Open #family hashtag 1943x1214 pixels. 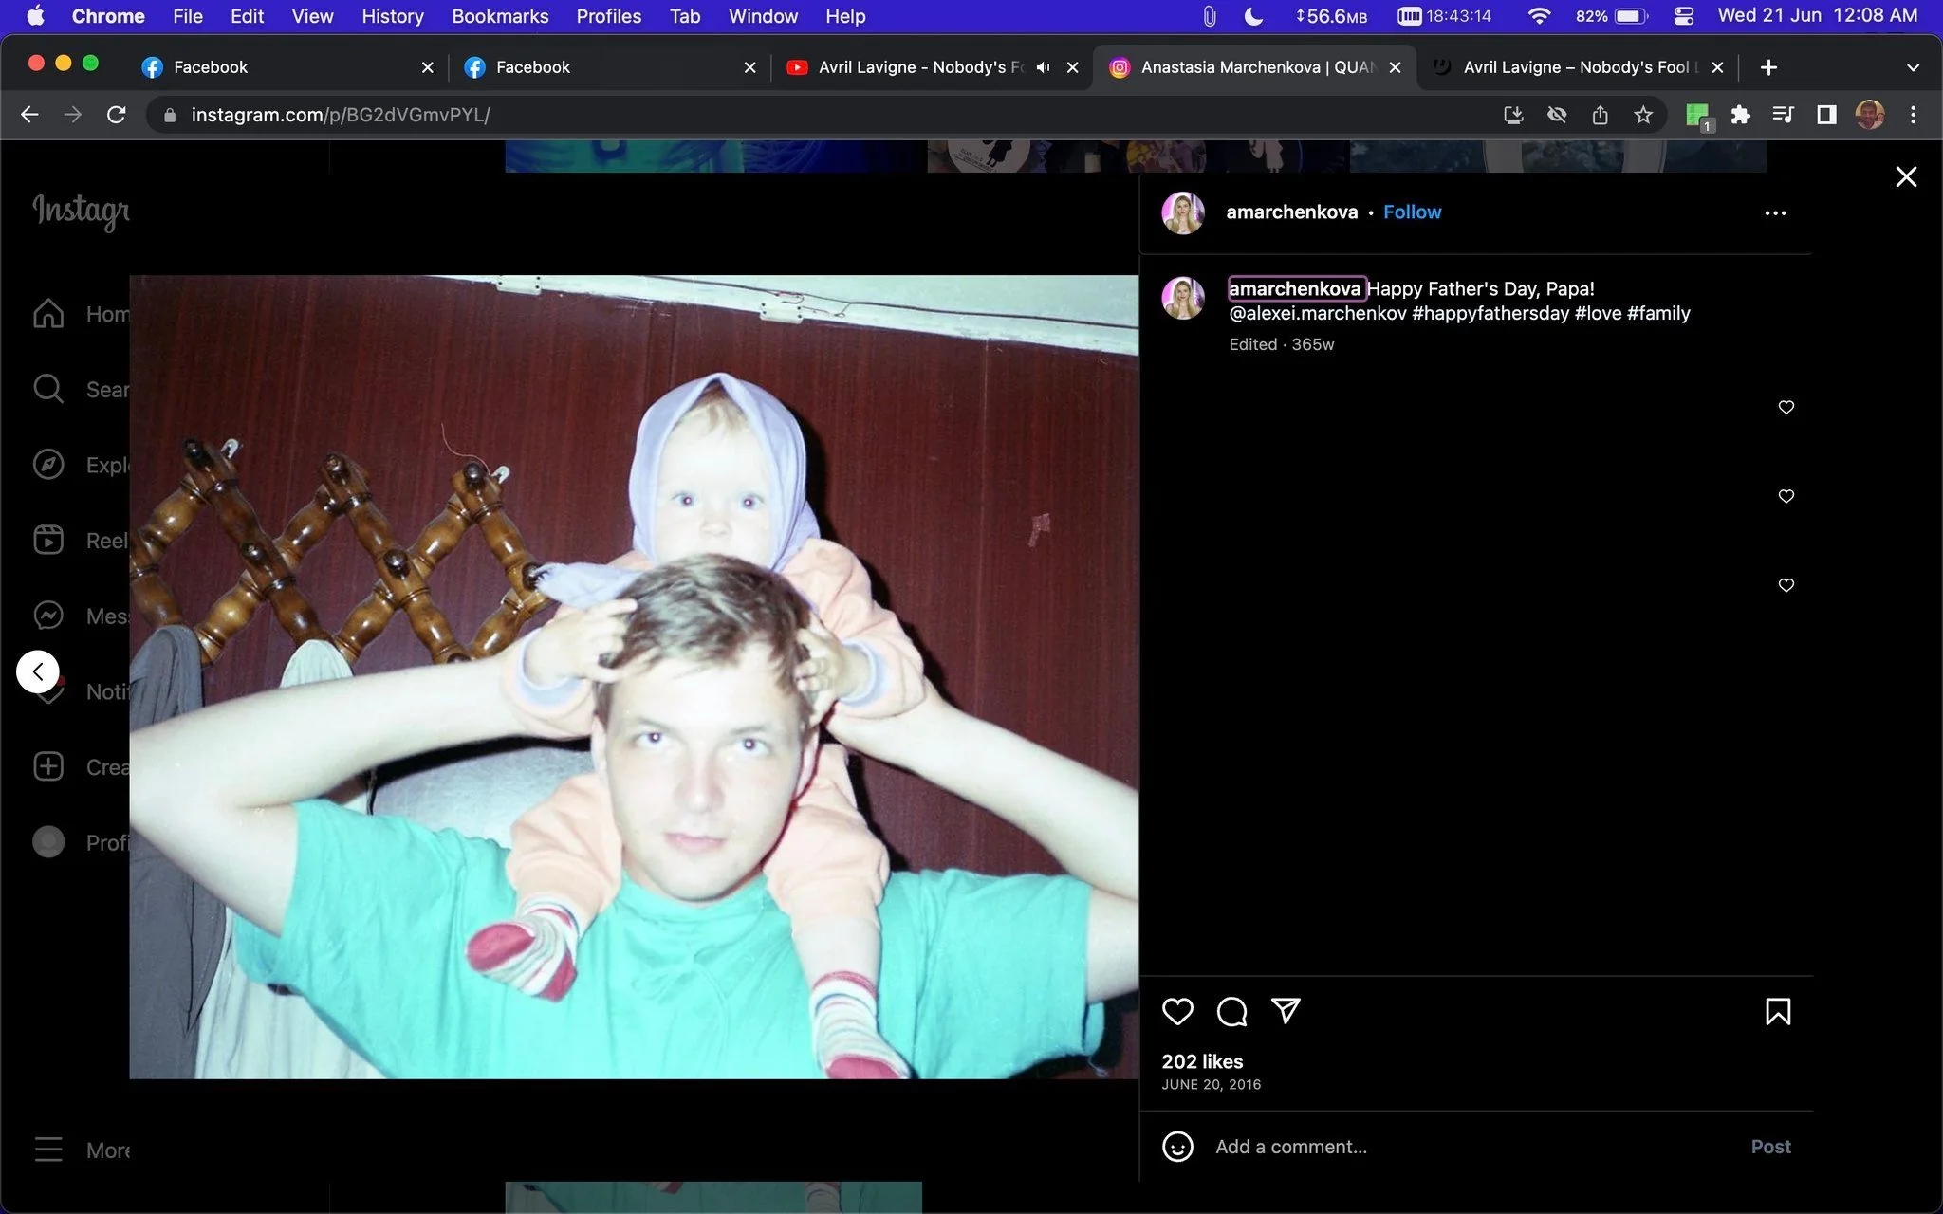1658,313
